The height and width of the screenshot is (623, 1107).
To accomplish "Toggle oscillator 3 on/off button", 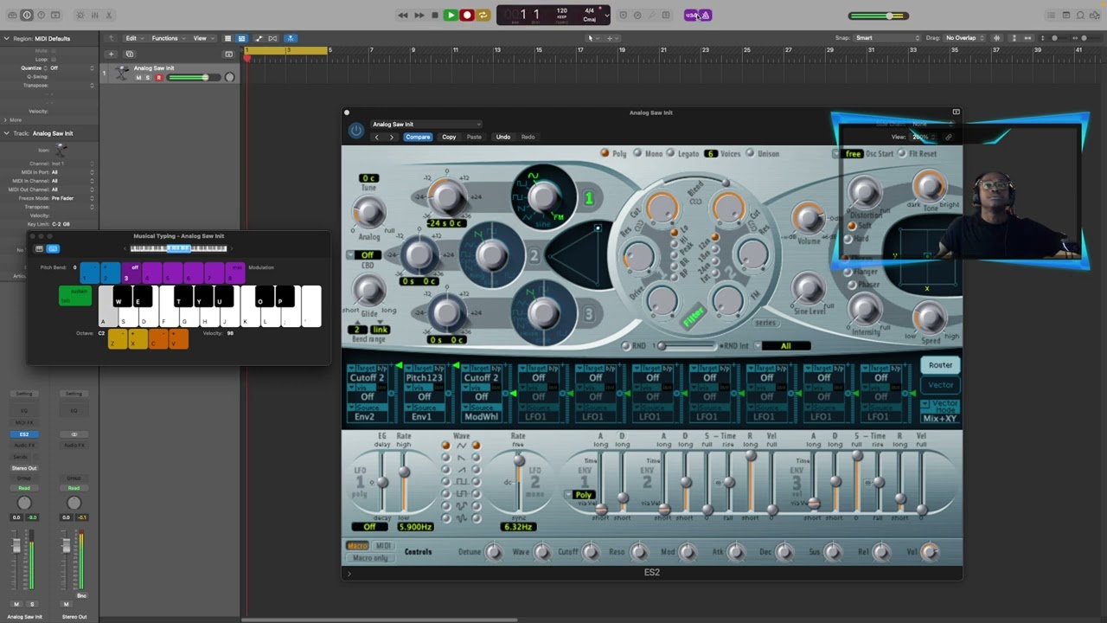I will (x=589, y=313).
